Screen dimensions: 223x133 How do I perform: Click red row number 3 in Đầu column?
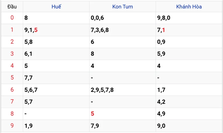pos(12,54)
